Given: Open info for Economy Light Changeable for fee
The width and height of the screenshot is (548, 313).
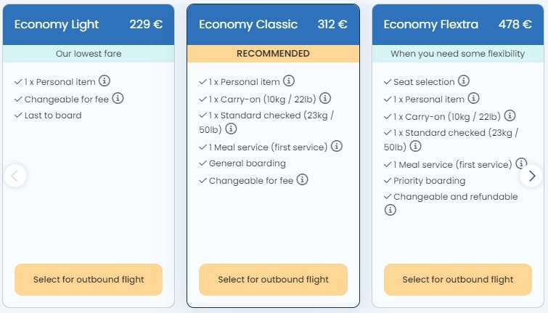Looking at the screenshot, I should pos(118,98).
